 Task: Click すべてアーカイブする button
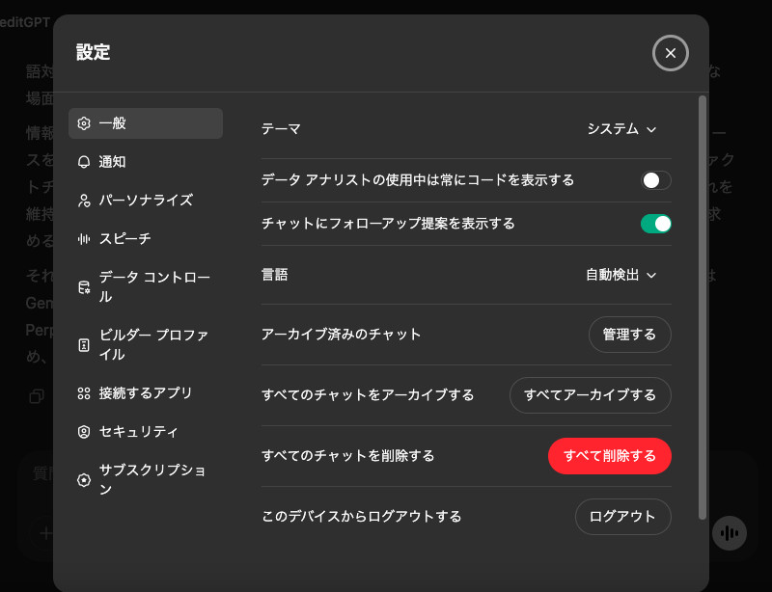(x=591, y=395)
